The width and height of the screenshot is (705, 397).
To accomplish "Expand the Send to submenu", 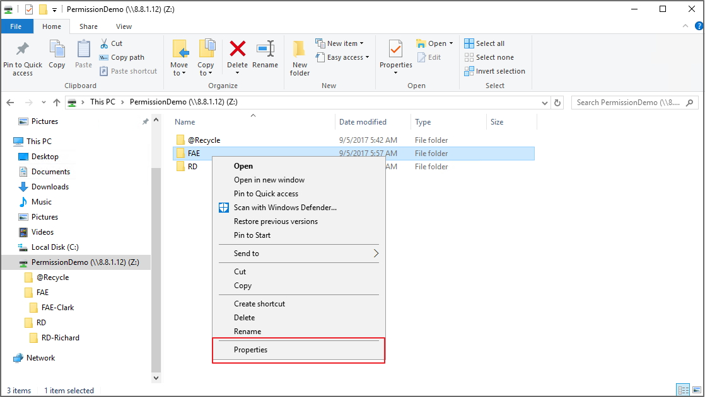I will 298,254.
